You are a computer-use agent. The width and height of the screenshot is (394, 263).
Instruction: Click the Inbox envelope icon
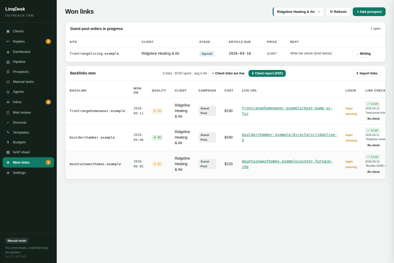[8, 102]
